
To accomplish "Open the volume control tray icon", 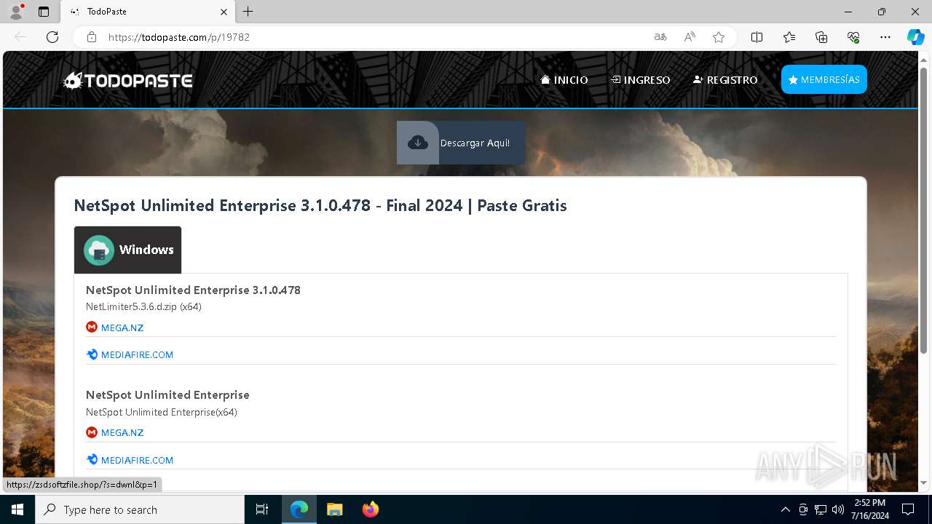I will 838,509.
